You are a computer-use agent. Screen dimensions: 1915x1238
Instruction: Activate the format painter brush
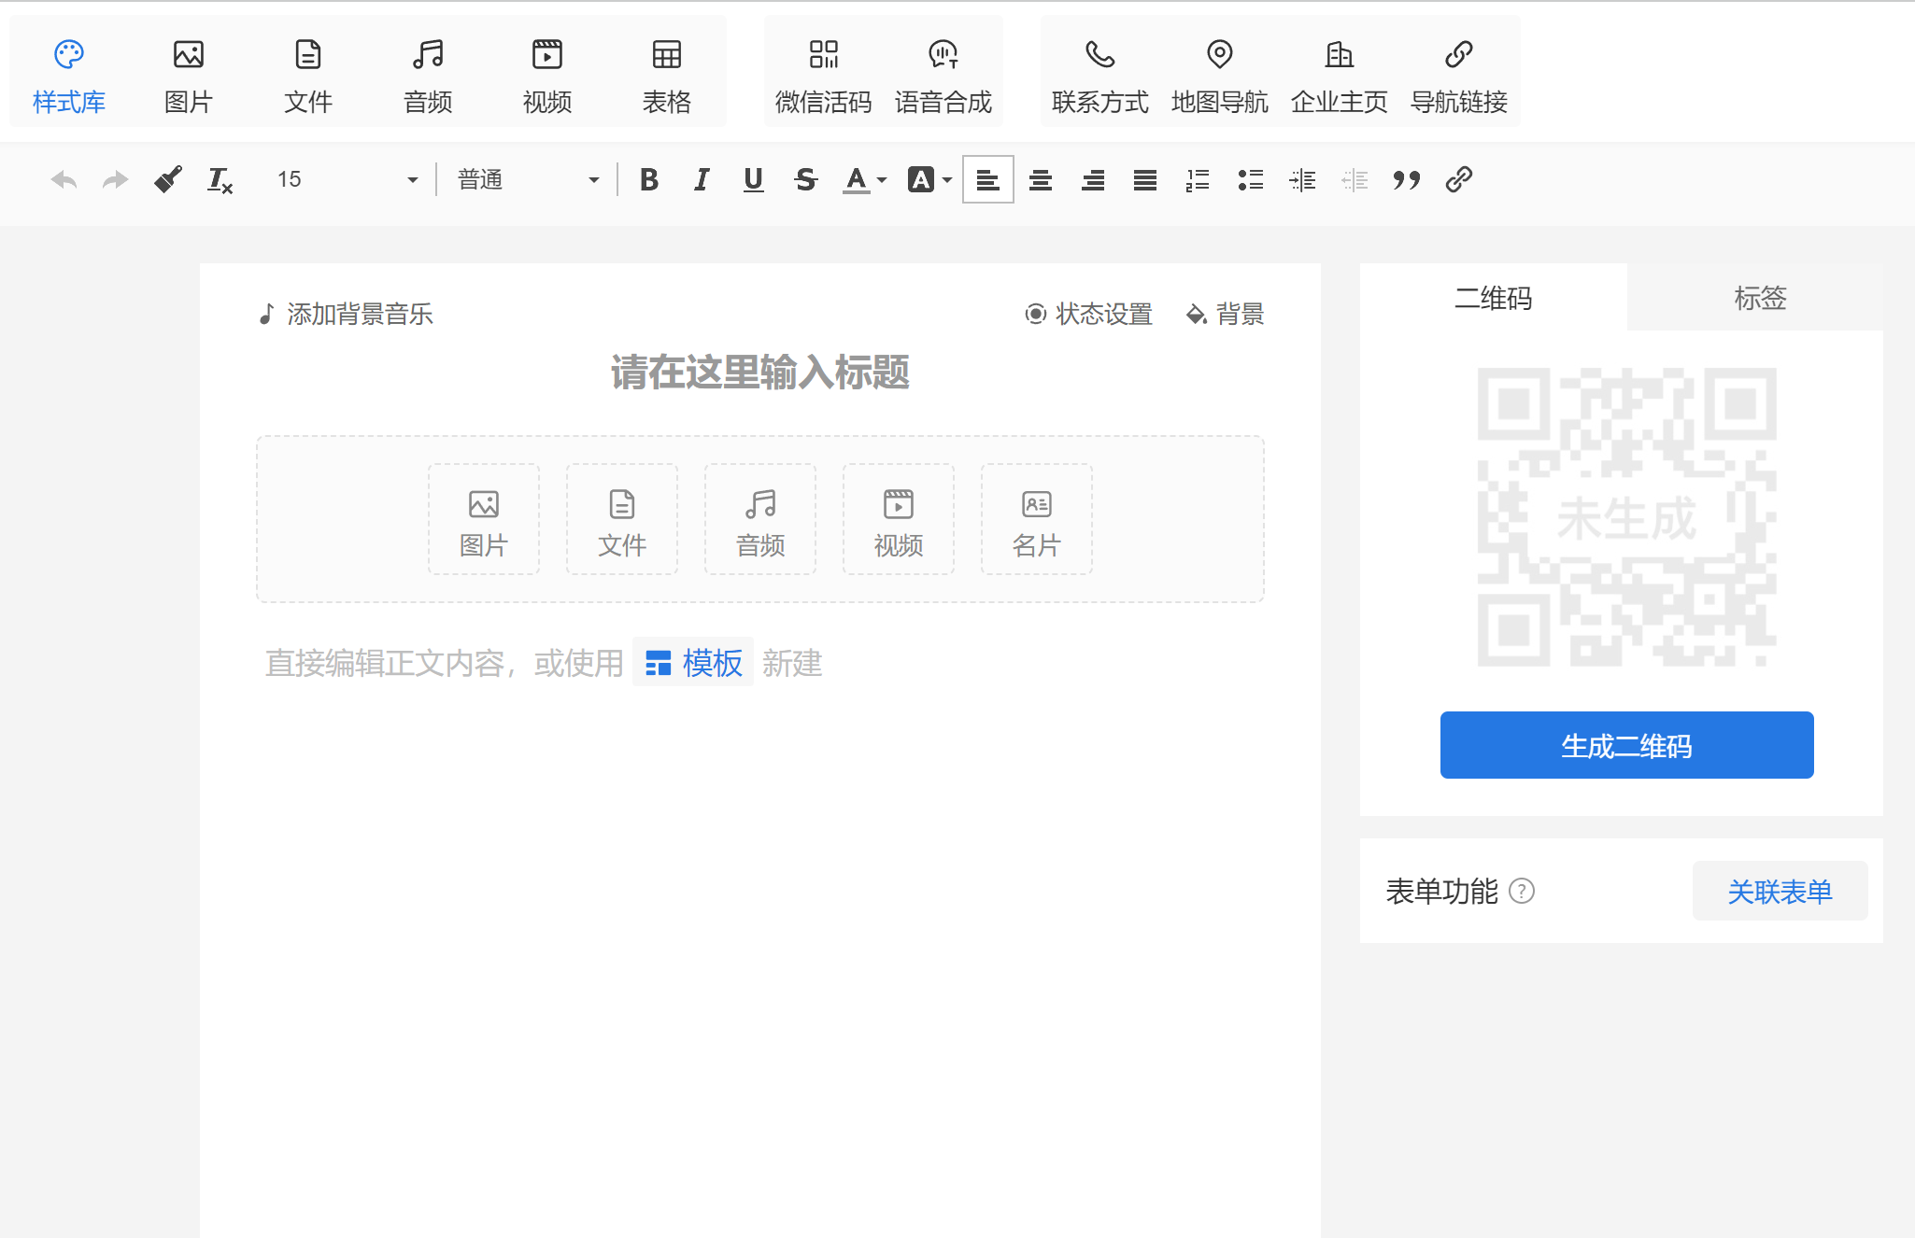(168, 179)
